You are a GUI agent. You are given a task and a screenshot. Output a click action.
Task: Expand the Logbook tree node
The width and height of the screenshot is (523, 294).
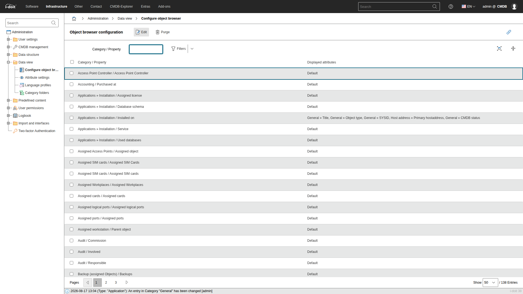8,116
